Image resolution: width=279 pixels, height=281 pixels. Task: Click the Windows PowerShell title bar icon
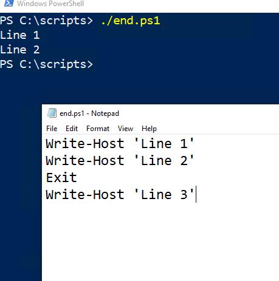tap(9, 3)
